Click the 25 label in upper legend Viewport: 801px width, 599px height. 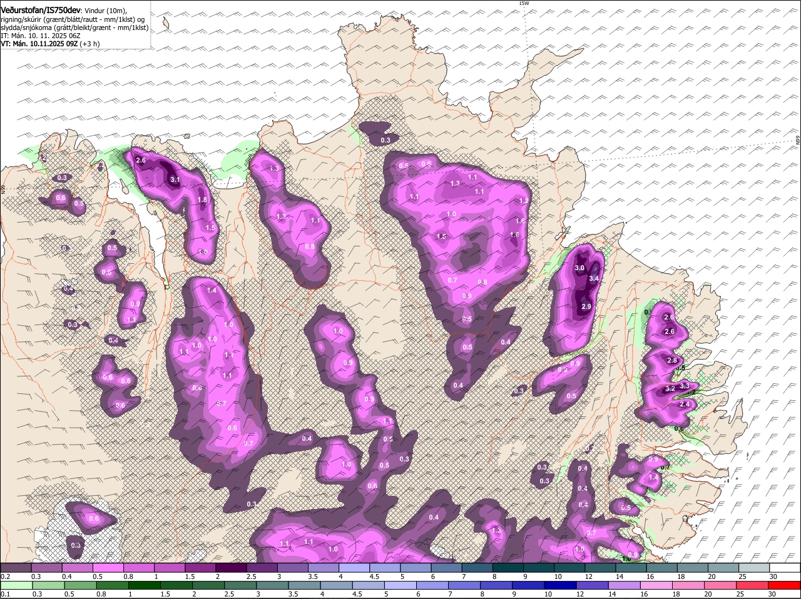click(x=743, y=576)
